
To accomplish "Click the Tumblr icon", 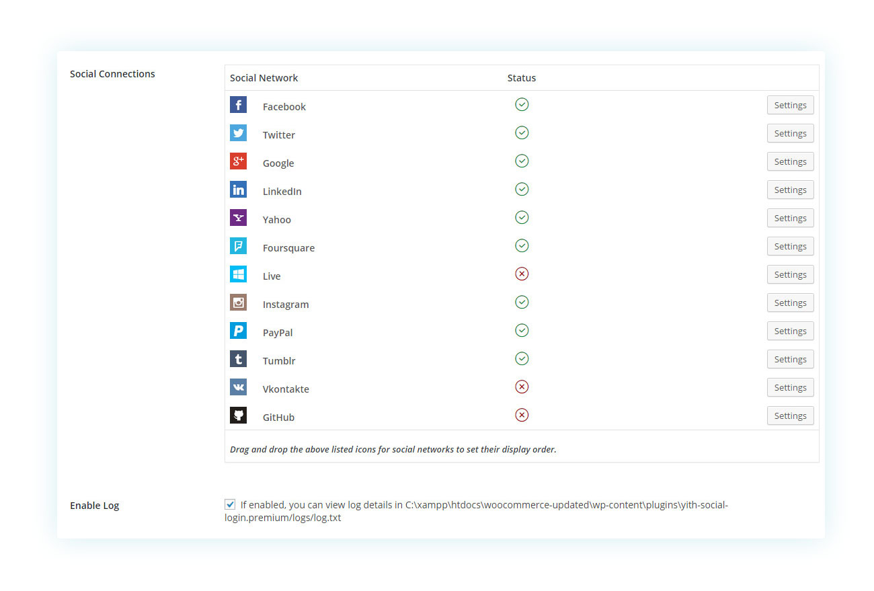I will [x=238, y=359].
